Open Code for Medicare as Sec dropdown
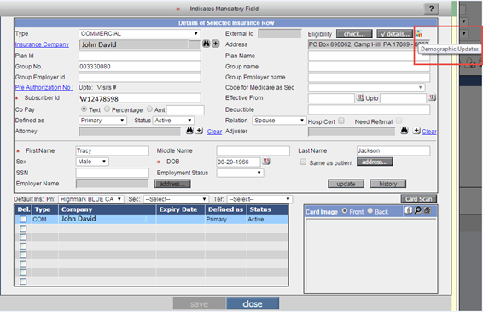 coord(366,87)
